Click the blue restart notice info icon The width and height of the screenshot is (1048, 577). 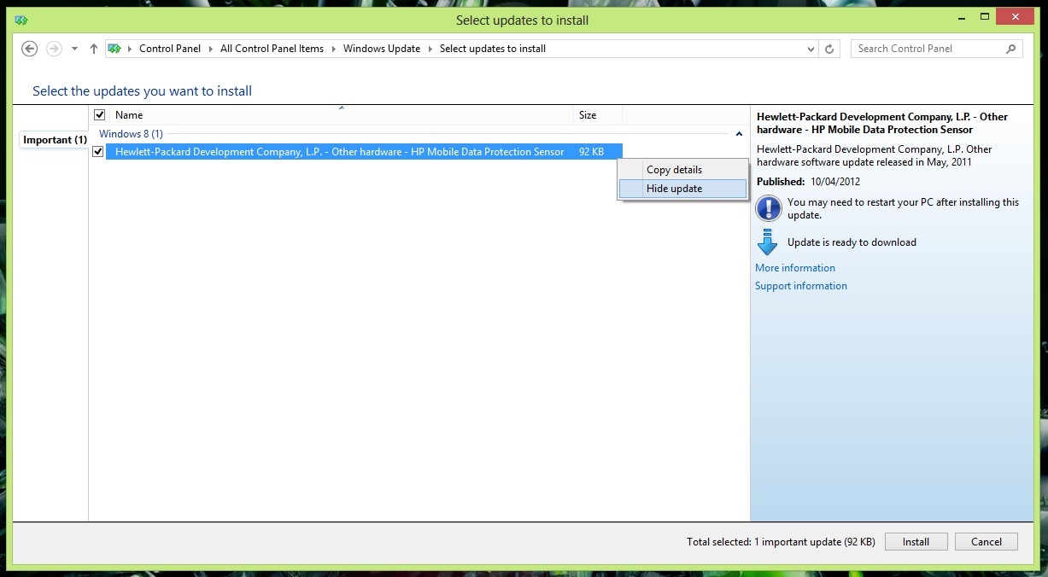pyautogui.click(x=769, y=208)
